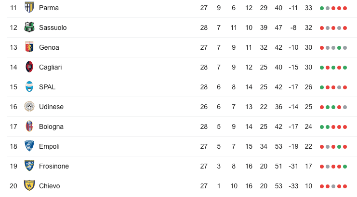Click the SPAL club crest icon

point(29,87)
